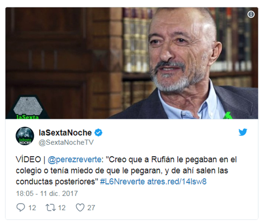View the 12 retweets count

[62, 208]
